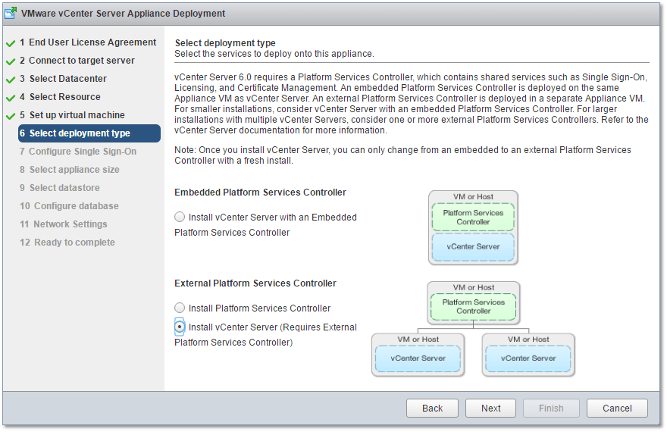
Task: Cancel the deployment wizard
Action: pyautogui.click(x=617, y=409)
